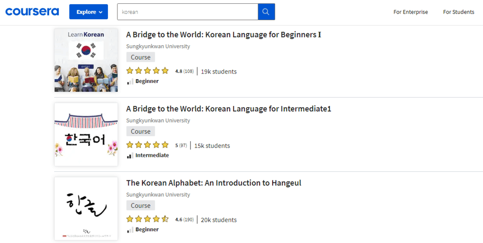Viewport: 483px width, 243px height.
Task: Click the Intermediate level bars icon
Action: click(x=130, y=155)
